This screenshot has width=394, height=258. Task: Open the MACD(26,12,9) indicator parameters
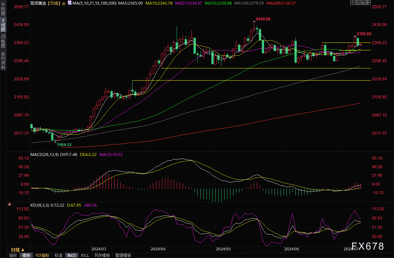44,154
